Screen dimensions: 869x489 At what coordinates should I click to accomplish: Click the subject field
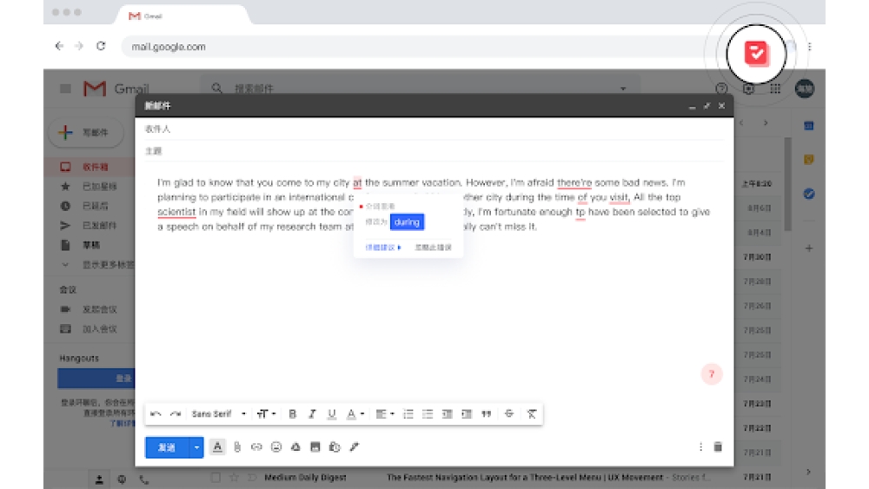tap(434, 151)
